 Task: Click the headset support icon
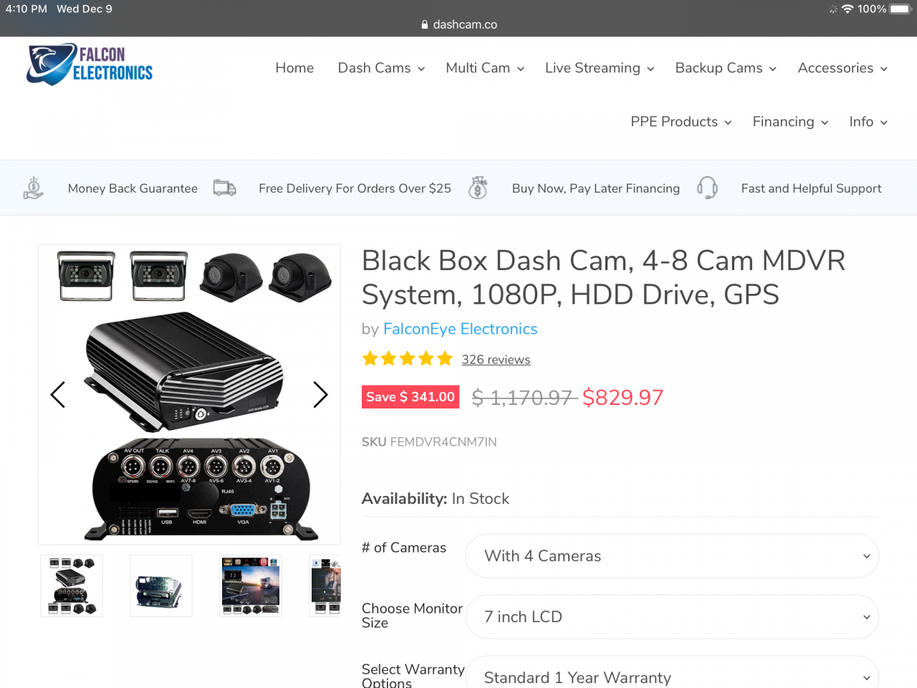point(707,188)
